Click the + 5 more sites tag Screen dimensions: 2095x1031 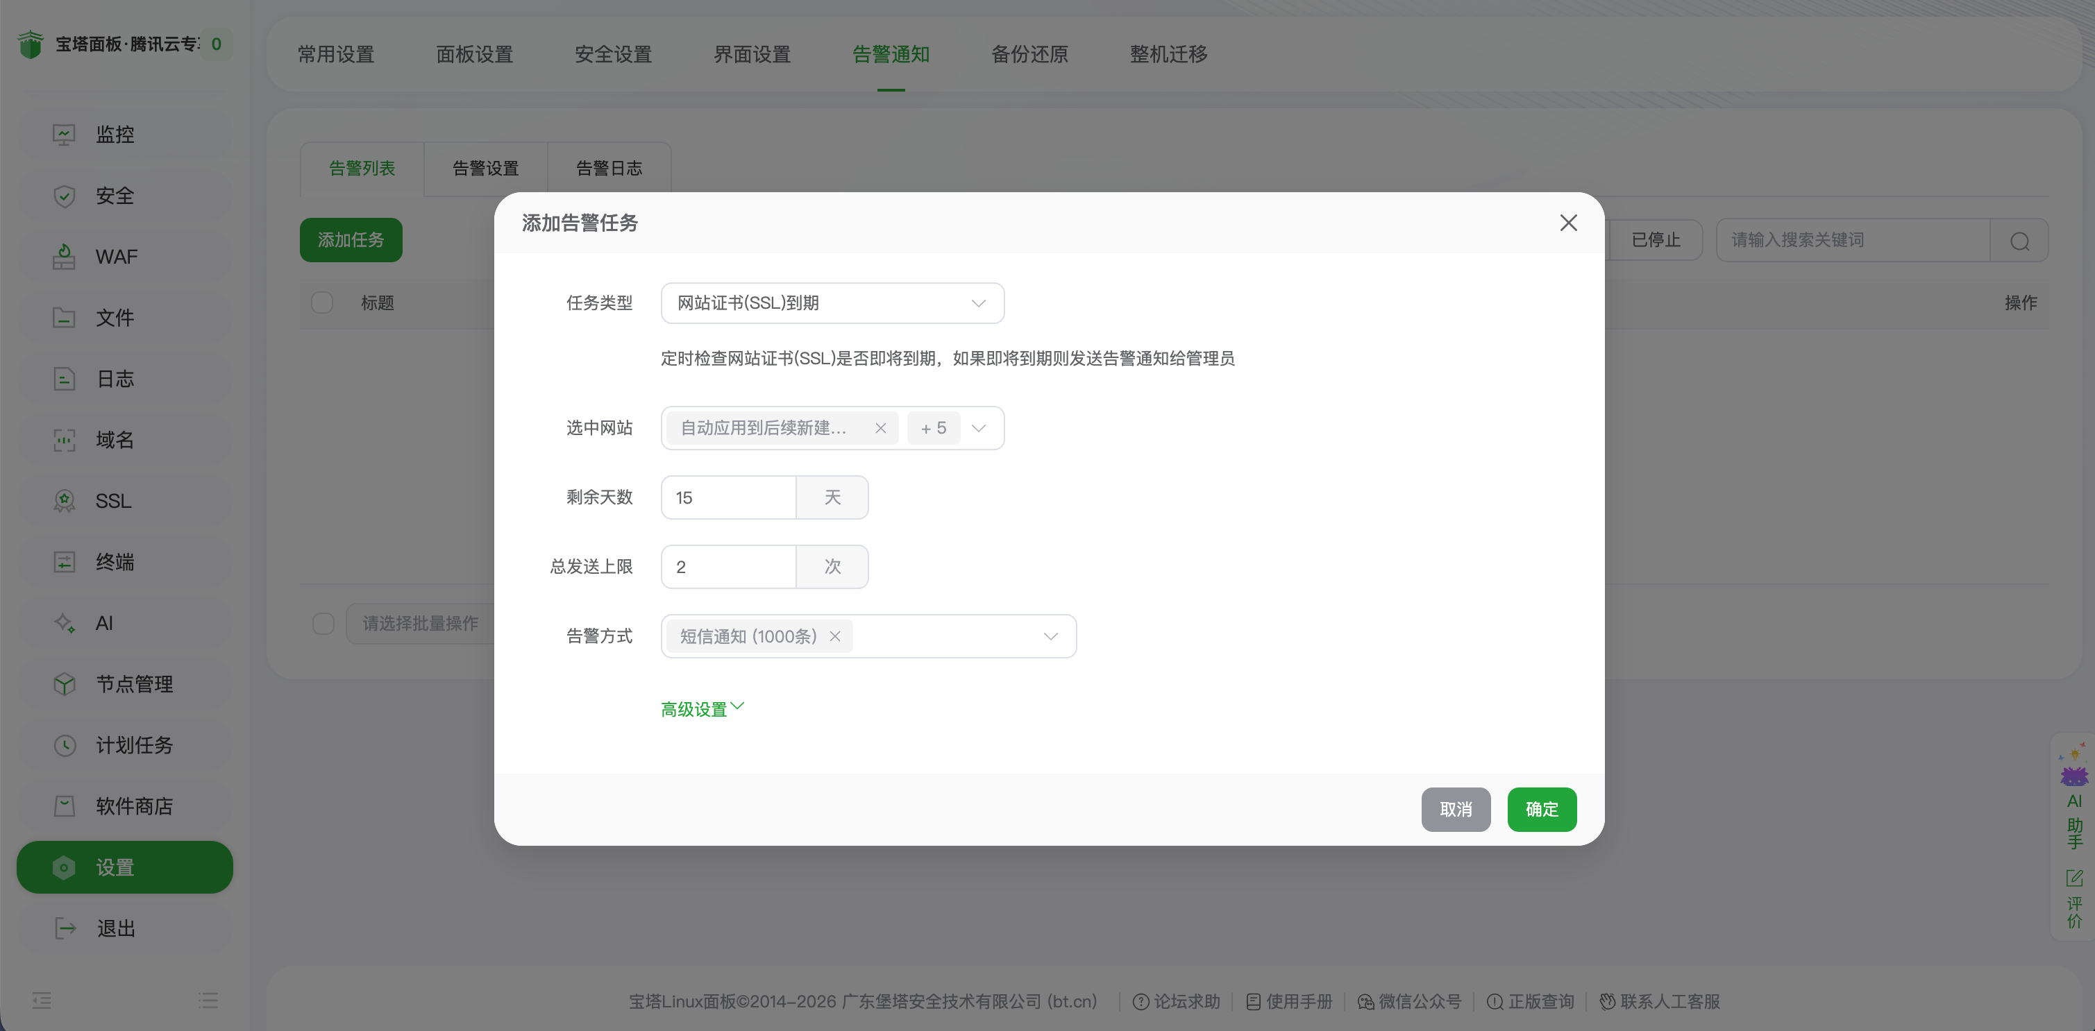[x=933, y=429]
